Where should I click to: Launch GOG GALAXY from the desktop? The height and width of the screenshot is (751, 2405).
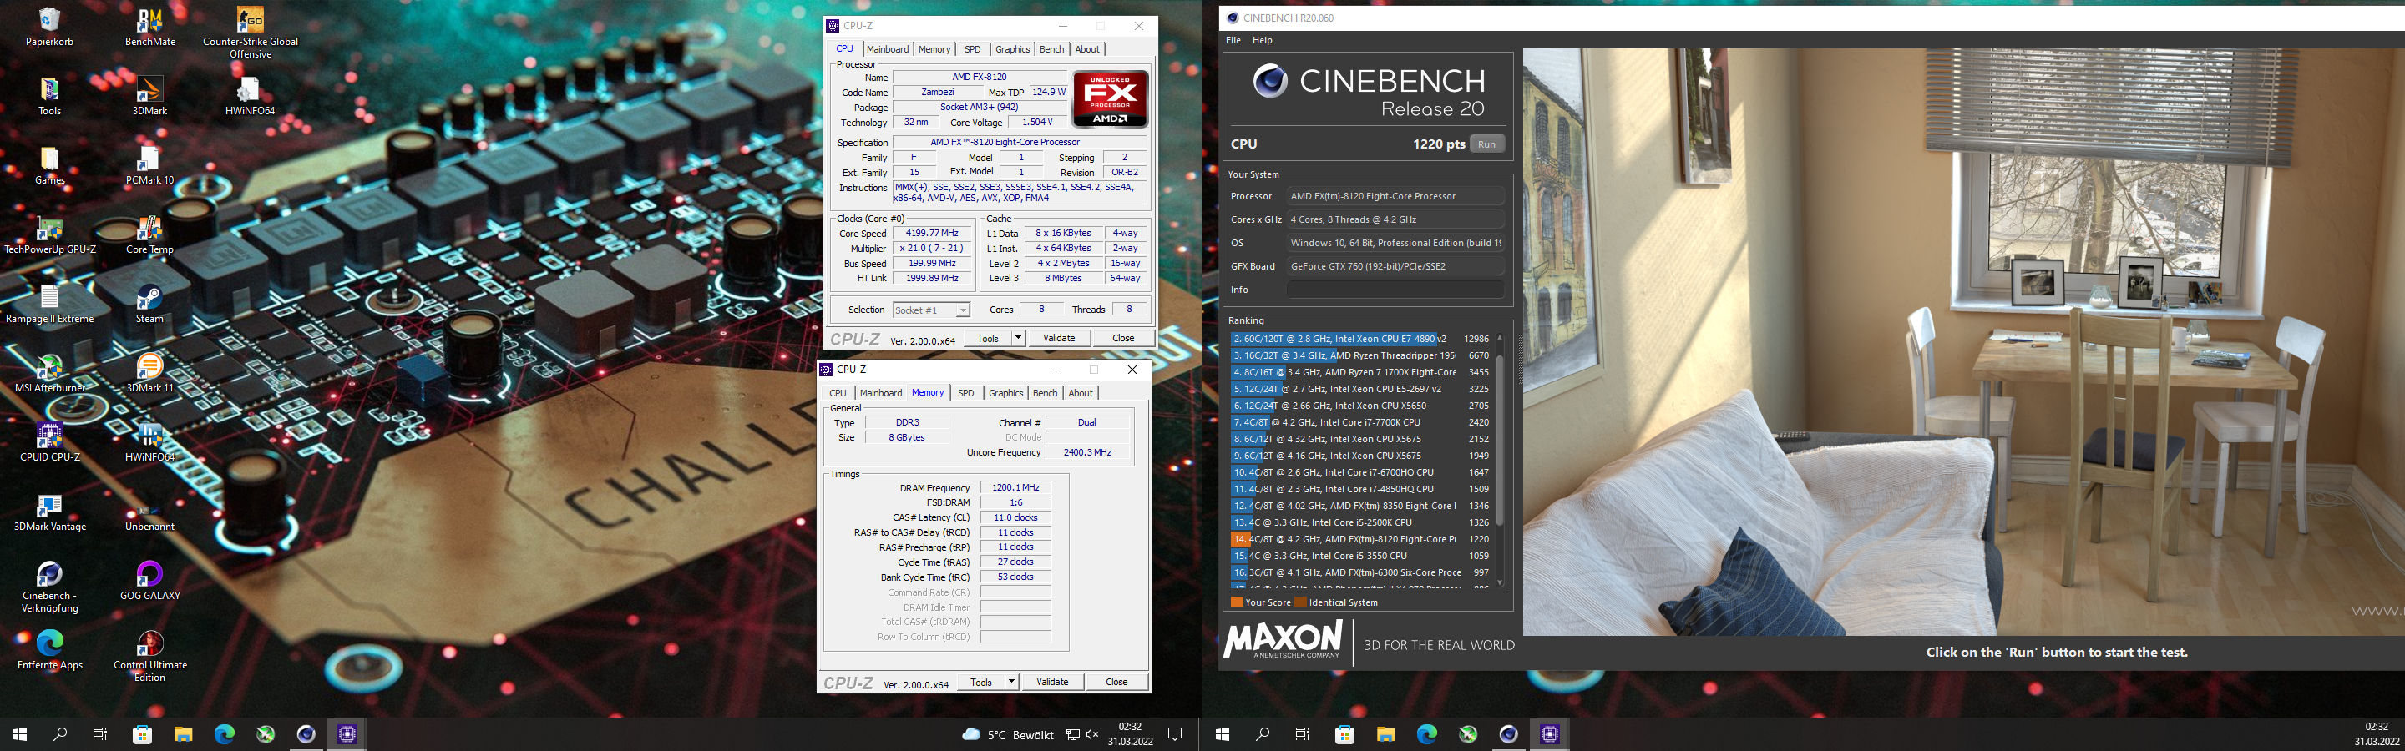point(149,582)
